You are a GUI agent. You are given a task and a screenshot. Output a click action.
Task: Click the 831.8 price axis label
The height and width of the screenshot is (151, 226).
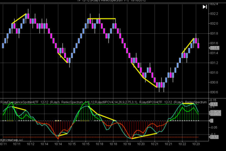click(214, 33)
